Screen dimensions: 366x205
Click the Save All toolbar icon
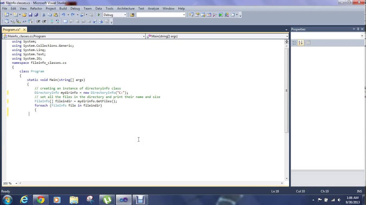click(36, 15)
